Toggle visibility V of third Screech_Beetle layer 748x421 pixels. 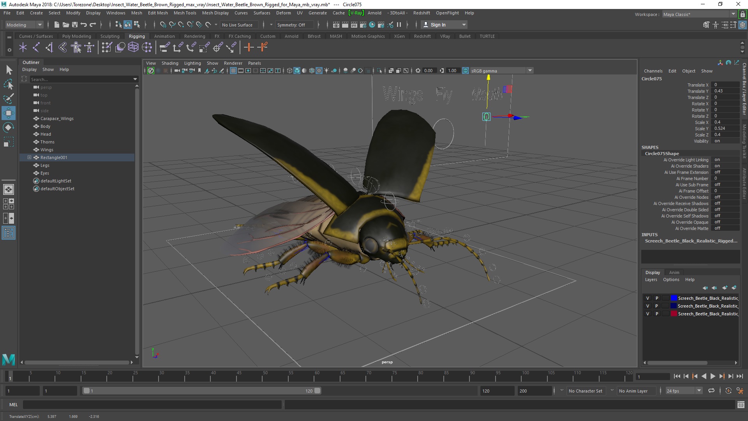pos(648,314)
